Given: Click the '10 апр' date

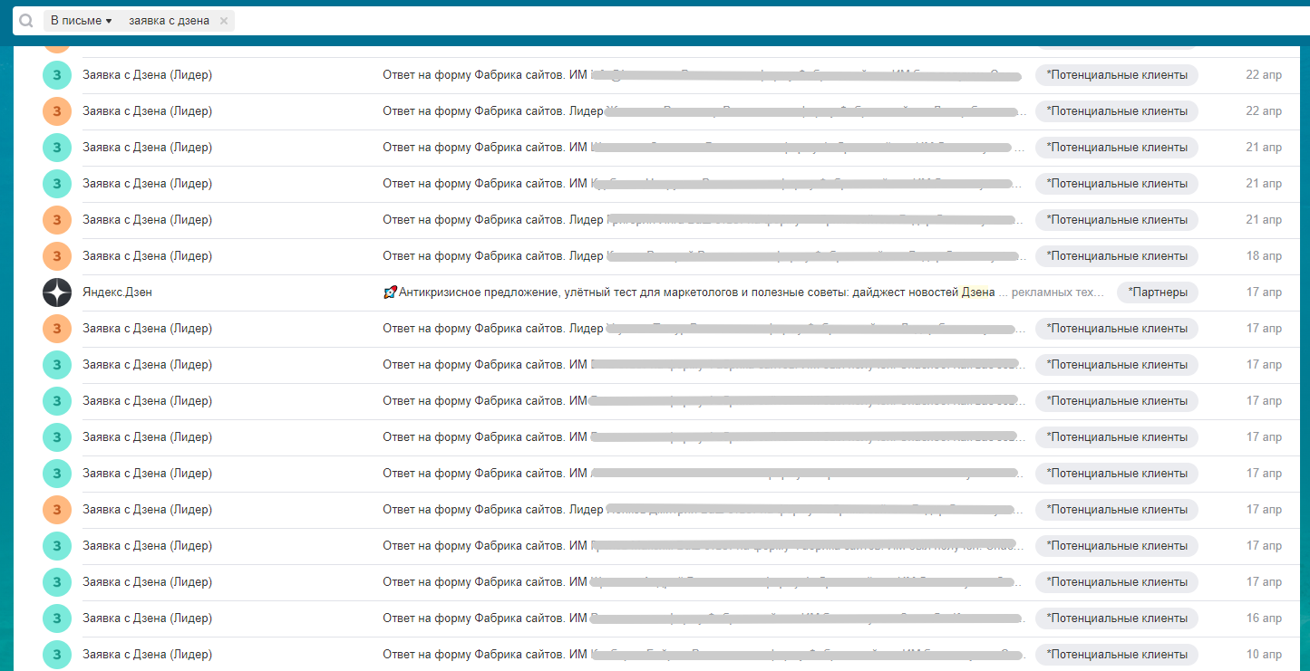Looking at the screenshot, I should pos(1264,655).
